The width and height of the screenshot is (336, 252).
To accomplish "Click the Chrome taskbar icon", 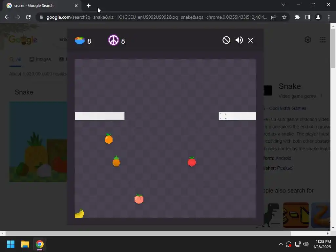I will click(39, 244).
